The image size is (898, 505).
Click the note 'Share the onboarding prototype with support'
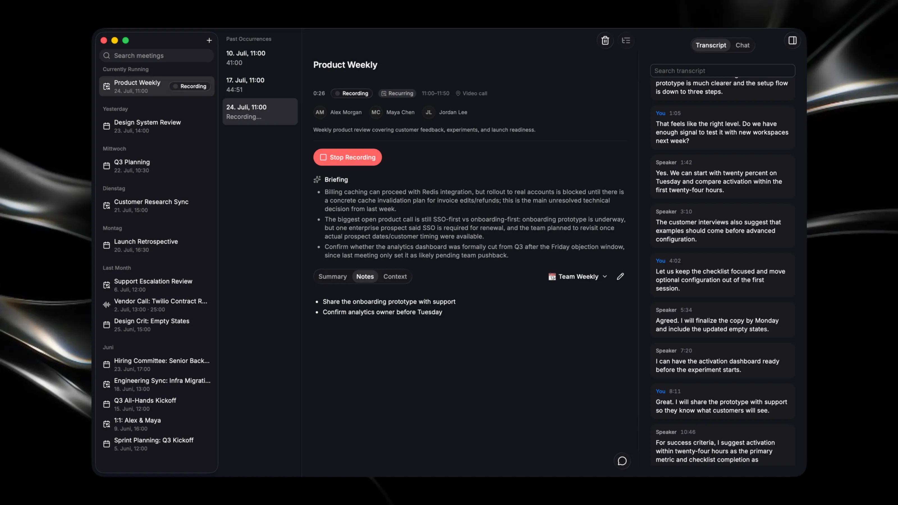point(389,302)
